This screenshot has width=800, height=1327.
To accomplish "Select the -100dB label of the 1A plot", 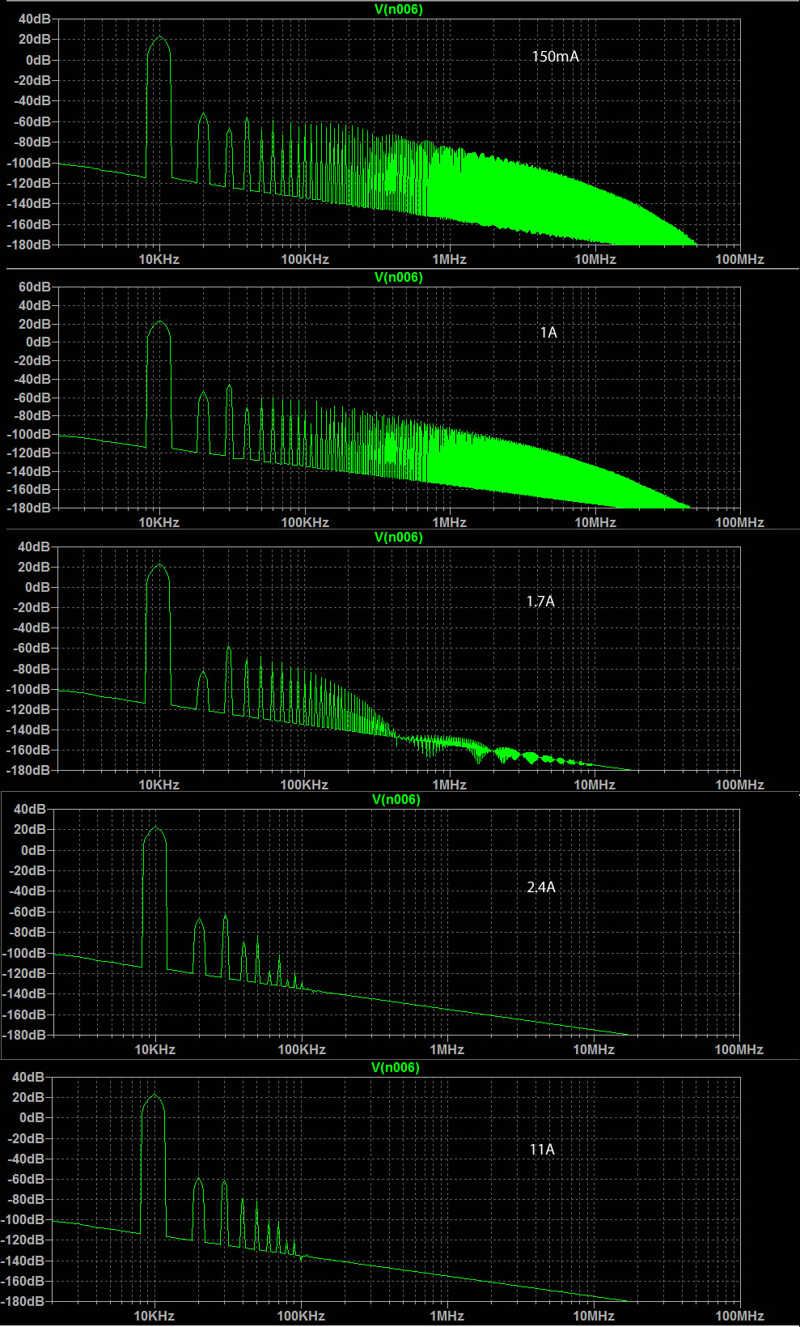I will pos(28,434).
